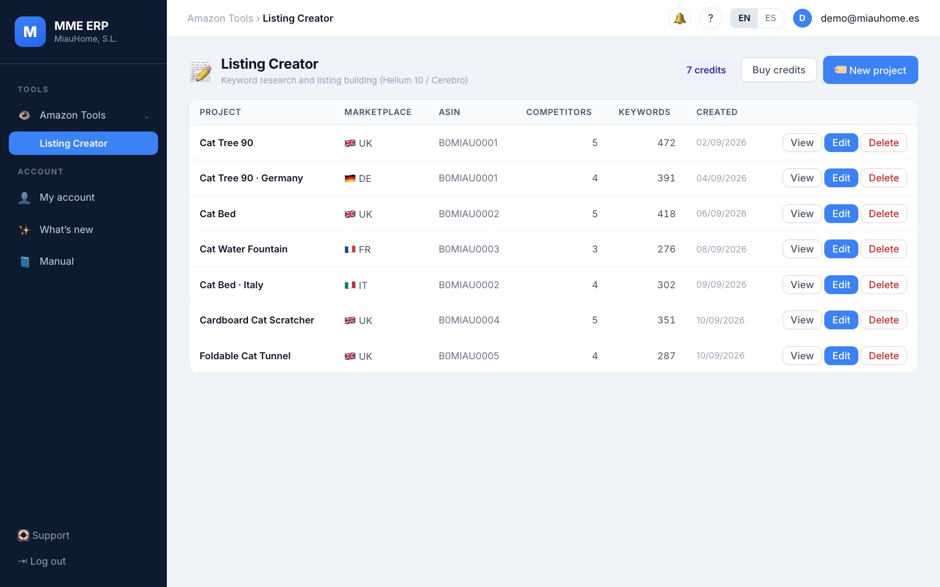Click the KEYWORDS column header
Image resolution: width=940 pixels, height=587 pixels.
point(644,112)
